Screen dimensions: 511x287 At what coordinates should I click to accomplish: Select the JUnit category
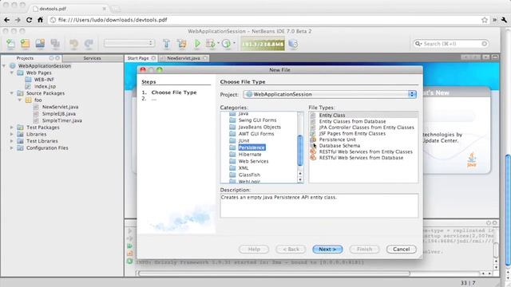point(244,140)
